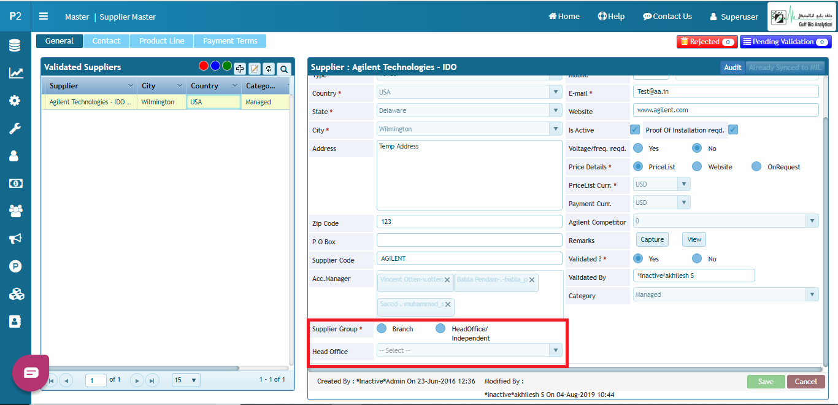This screenshot has height=405, width=838.
Task: Open the State dropdown
Action: (x=556, y=110)
